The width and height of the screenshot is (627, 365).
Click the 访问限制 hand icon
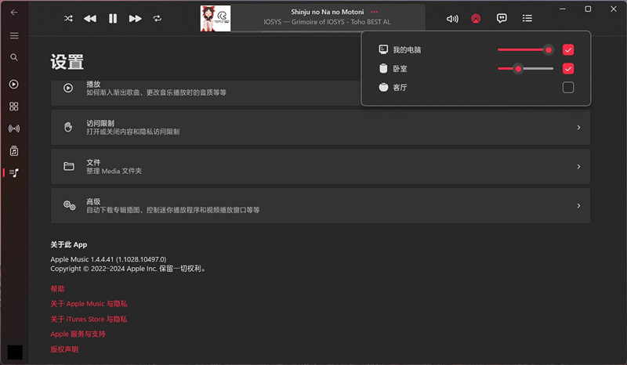click(68, 127)
